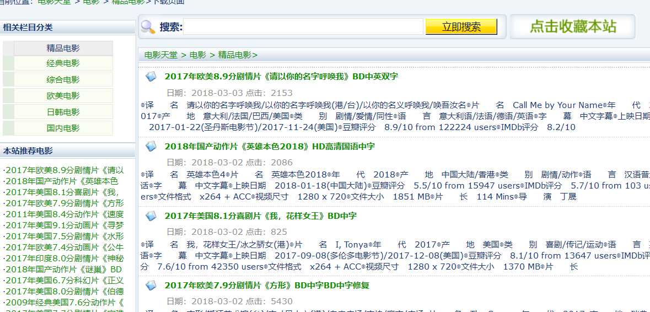
Task: Select 日韩电影 in the sidebar categories
Action: pyautogui.click(x=63, y=112)
